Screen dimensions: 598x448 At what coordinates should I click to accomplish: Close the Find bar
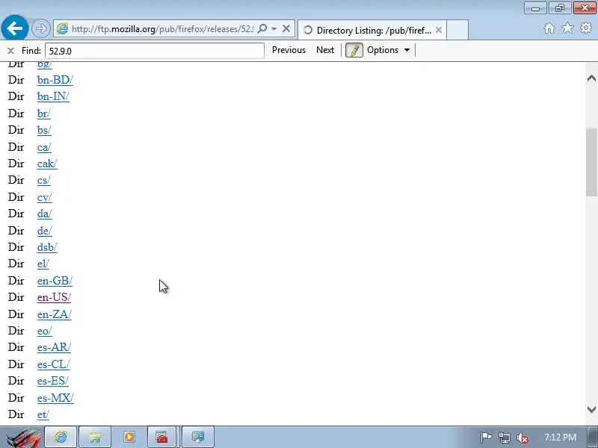10,50
